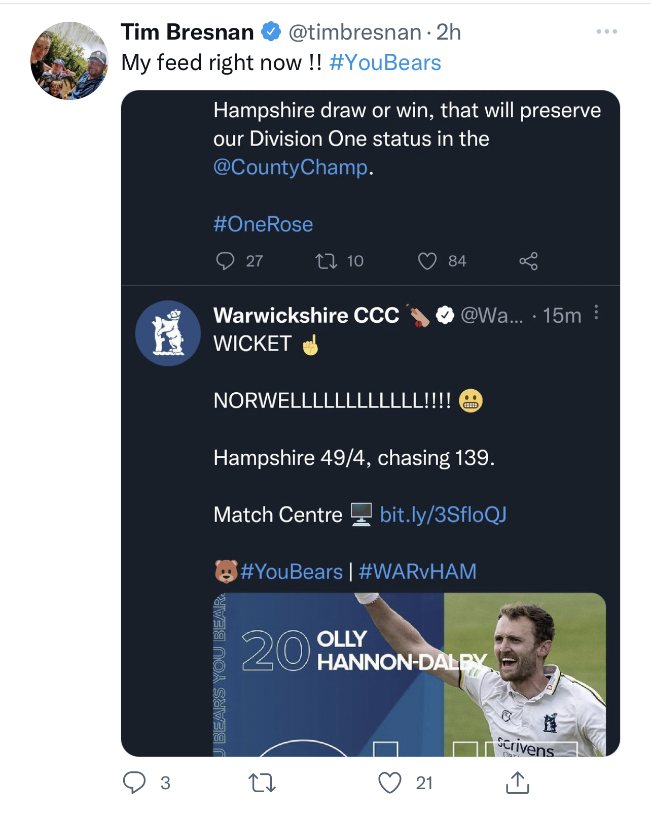This screenshot has width=651, height=814.
Task: Click the heart icon showing 84 likes
Action: point(427,261)
